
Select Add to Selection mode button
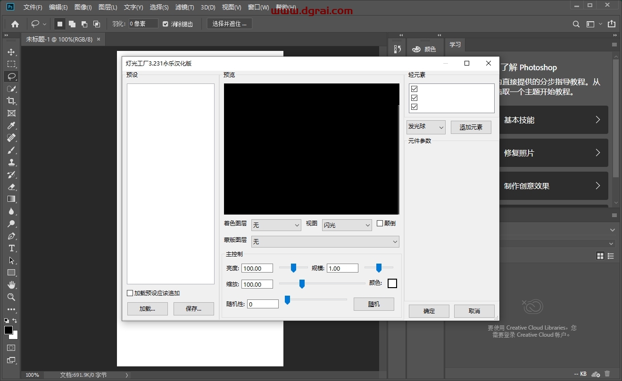[x=72, y=24]
